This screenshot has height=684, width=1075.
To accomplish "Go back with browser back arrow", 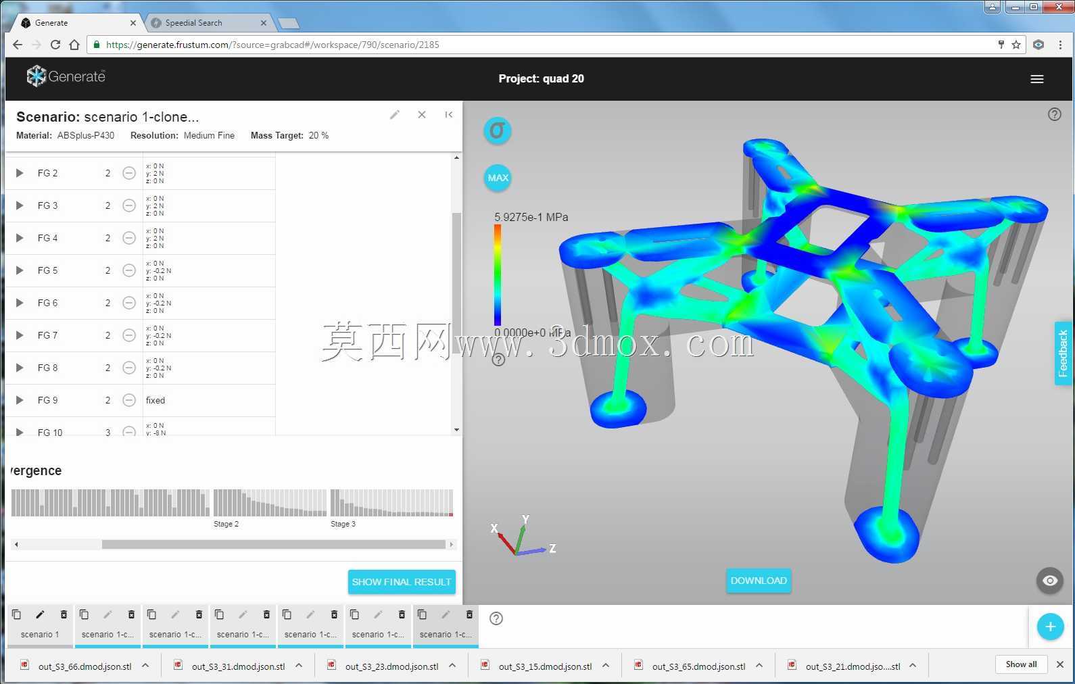I will (x=18, y=45).
